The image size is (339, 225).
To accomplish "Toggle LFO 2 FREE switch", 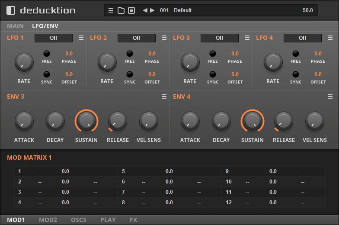I will [x=130, y=54].
